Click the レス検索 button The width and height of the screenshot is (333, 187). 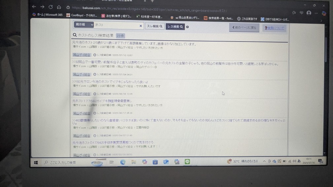pyautogui.click(x=175, y=27)
